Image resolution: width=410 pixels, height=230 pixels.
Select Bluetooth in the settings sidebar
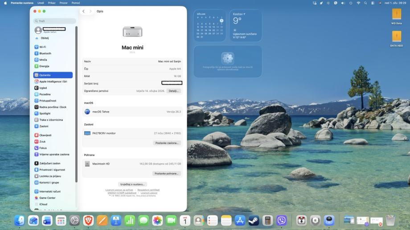pos(45,53)
